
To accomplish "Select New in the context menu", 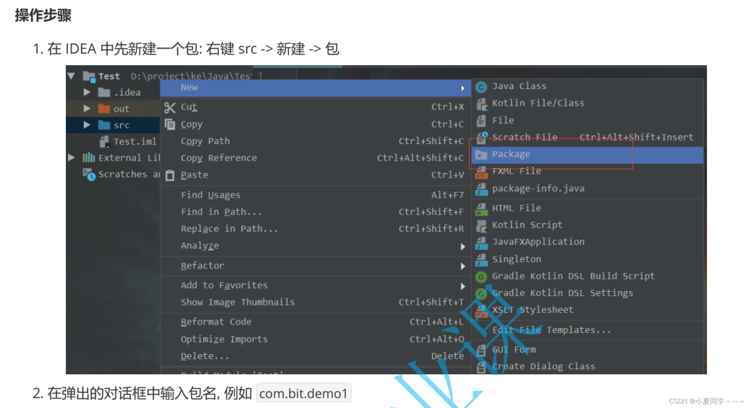I will pyautogui.click(x=315, y=88).
